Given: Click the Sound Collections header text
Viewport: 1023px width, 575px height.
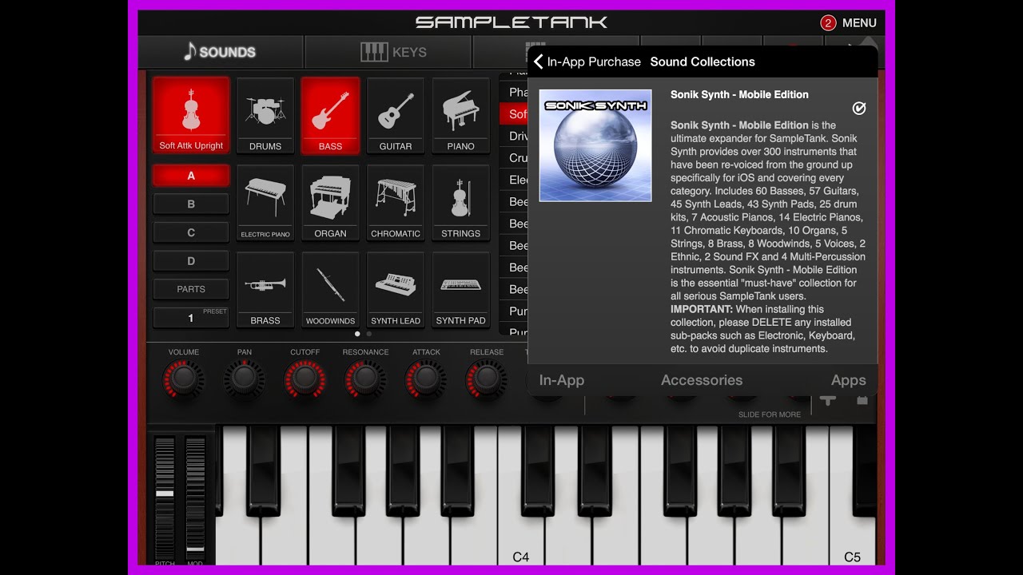Looking at the screenshot, I should [703, 61].
